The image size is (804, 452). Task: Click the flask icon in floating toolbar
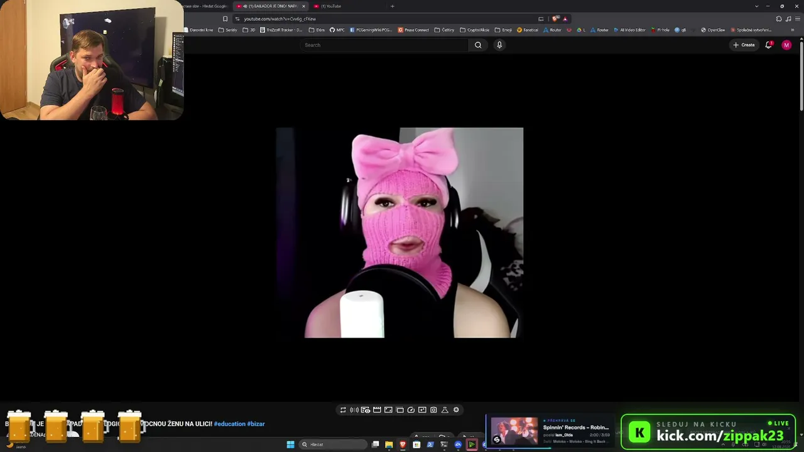445,410
